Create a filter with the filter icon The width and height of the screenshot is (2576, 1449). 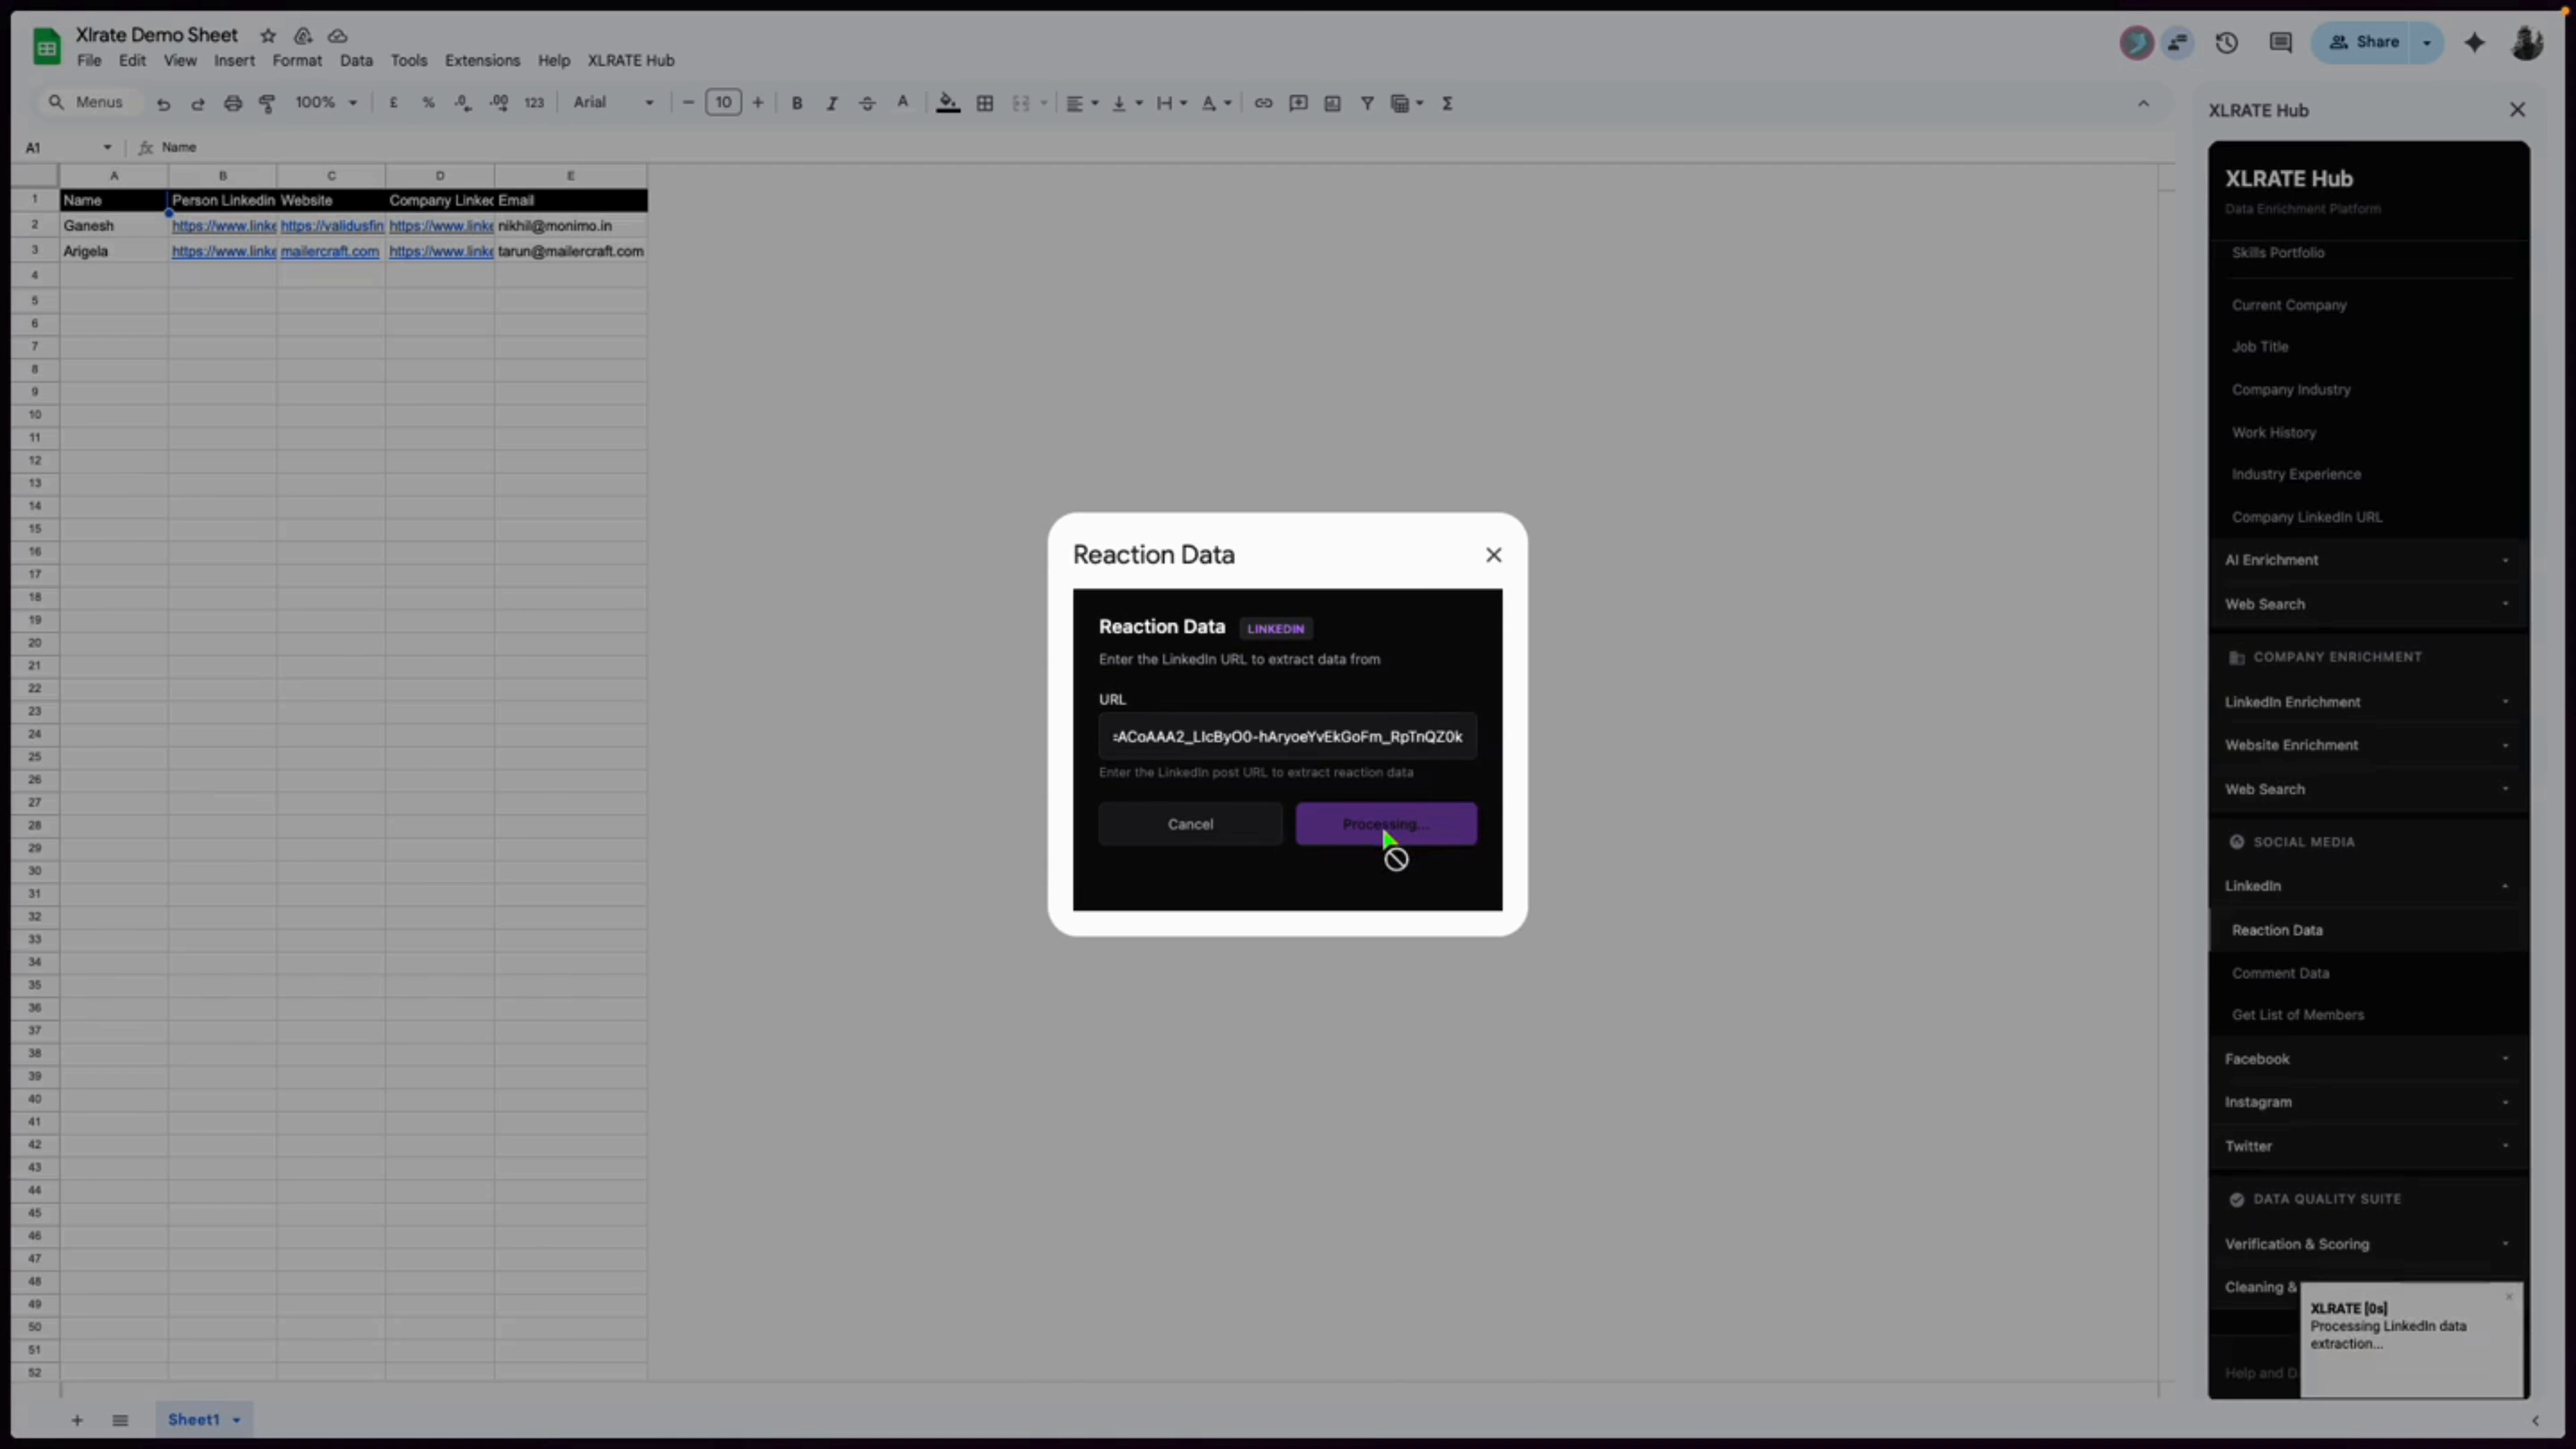click(1368, 103)
